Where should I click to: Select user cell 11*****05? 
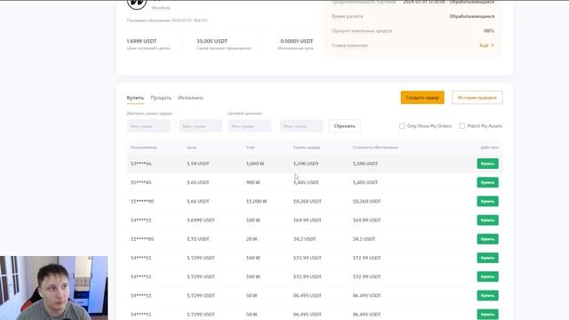tap(142, 239)
